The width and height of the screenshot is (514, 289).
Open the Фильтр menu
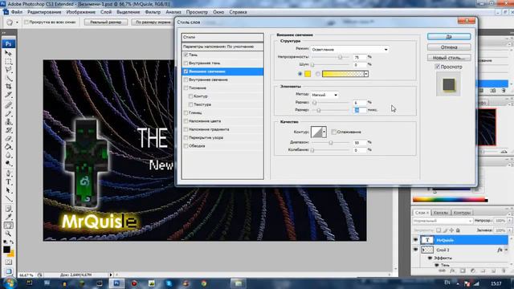[153, 12]
